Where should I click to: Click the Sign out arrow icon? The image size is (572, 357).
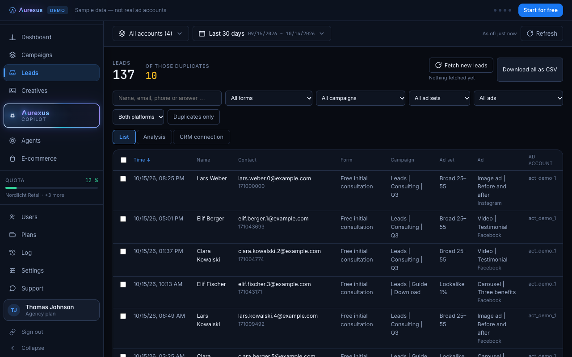tap(13, 332)
